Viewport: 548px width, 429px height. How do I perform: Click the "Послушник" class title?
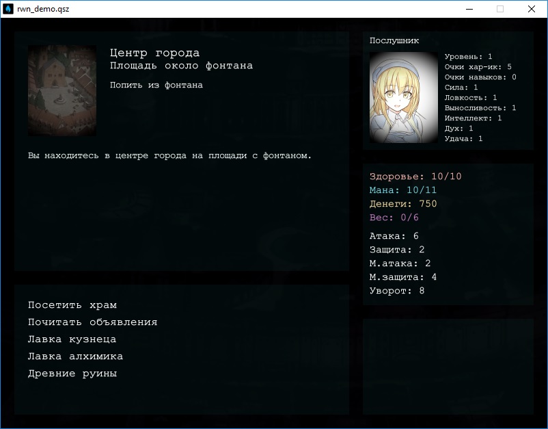394,41
